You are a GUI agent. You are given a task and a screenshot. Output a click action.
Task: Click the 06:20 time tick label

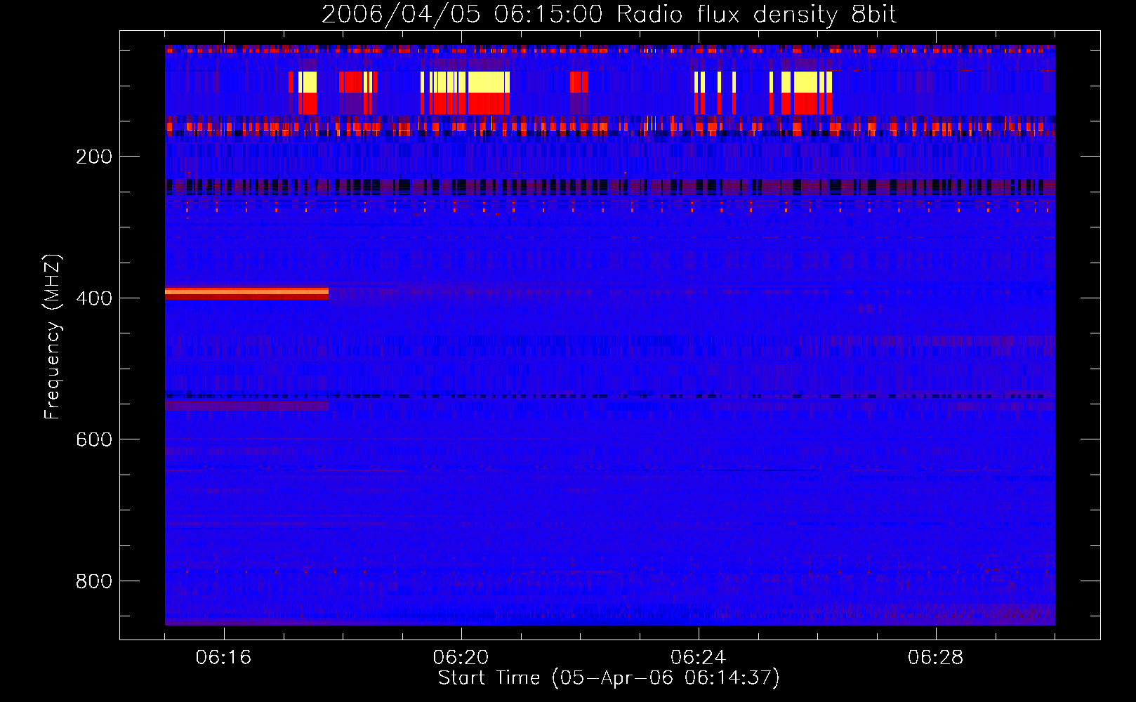point(461,657)
